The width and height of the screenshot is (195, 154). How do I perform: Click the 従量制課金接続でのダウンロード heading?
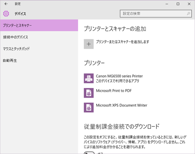pyautogui.click(x=121, y=126)
